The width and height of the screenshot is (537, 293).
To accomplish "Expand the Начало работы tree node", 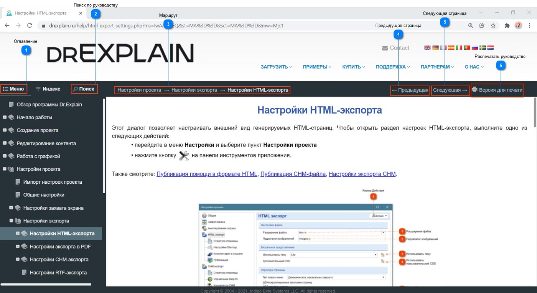I will [x=5, y=117].
